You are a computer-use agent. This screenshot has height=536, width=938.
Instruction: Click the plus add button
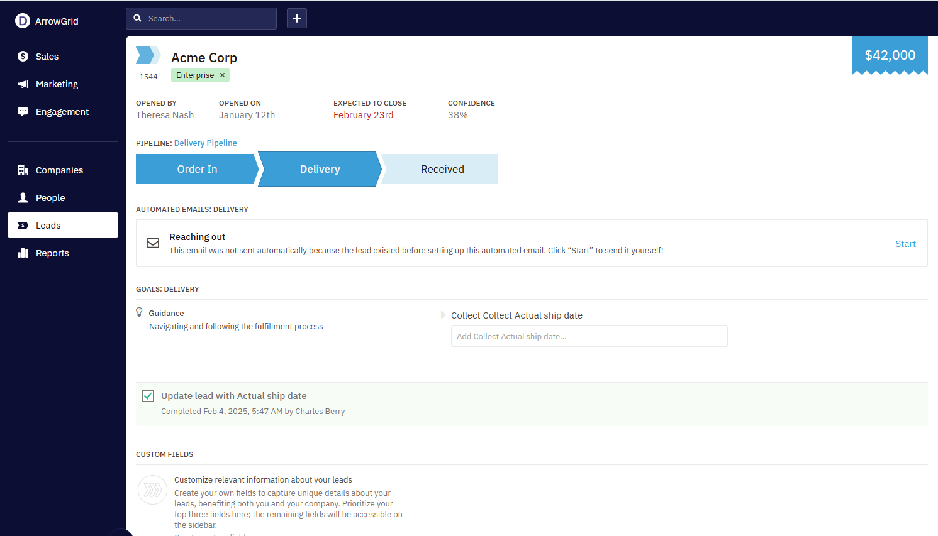coord(297,18)
